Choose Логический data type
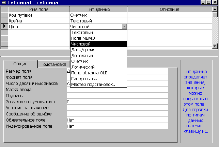The height and width of the screenshot is (147, 219). [x=99, y=67]
